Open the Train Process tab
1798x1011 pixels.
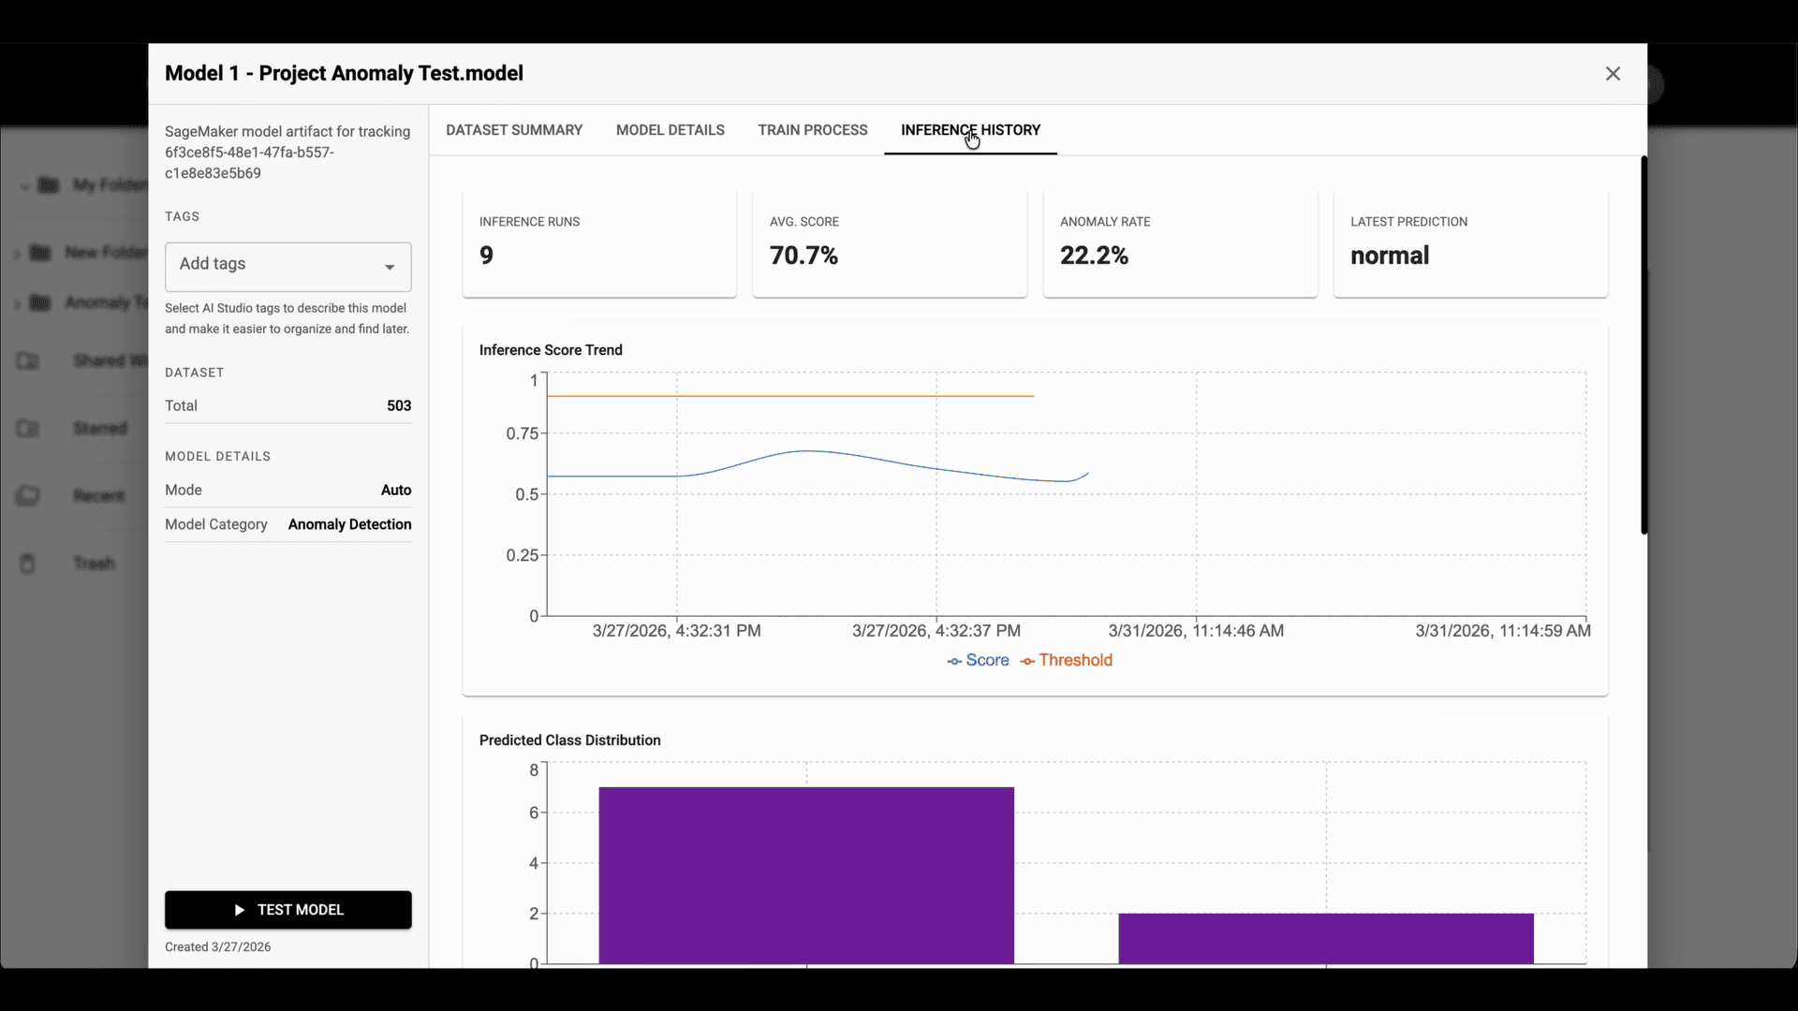pos(812,130)
